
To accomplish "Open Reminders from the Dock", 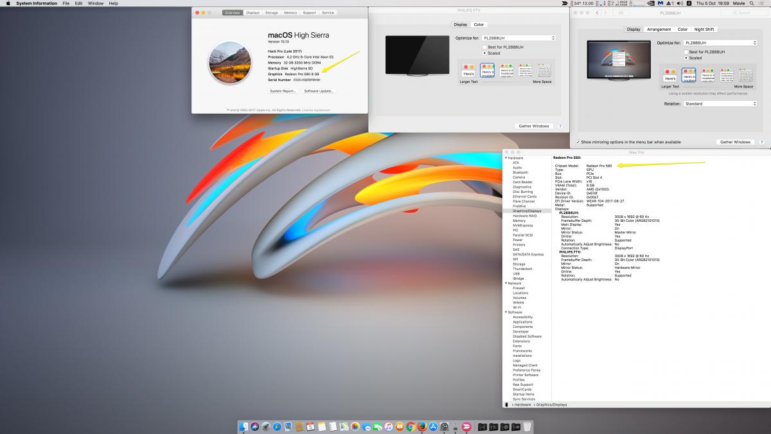I will tap(332, 426).
